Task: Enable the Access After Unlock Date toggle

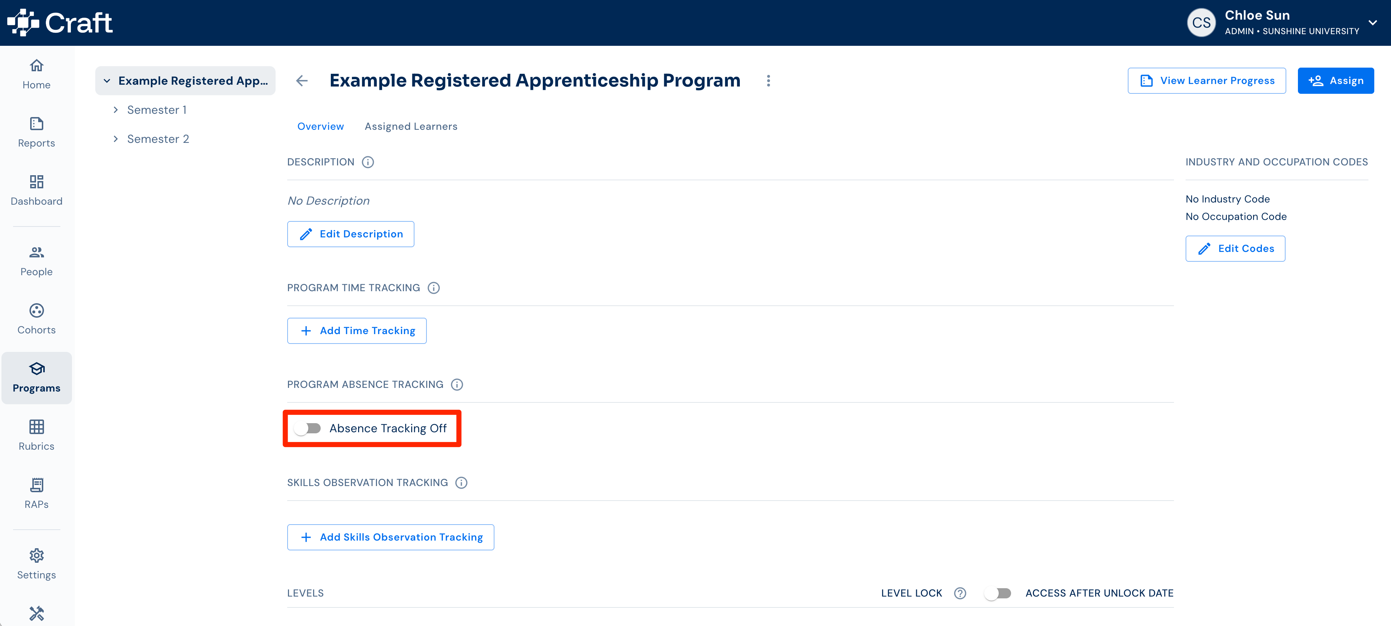Action: [x=998, y=593]
